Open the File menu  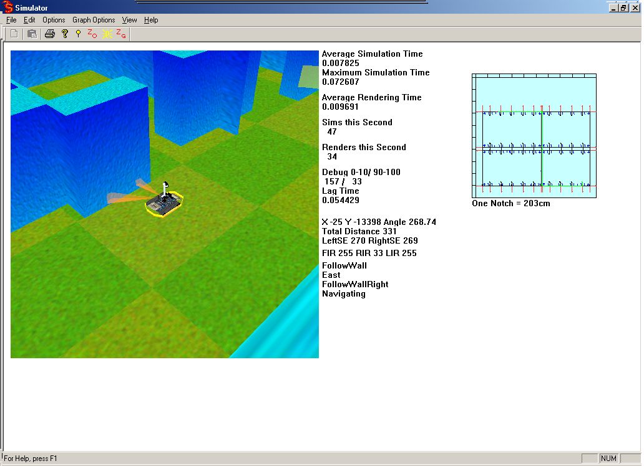tap(11, 20)
